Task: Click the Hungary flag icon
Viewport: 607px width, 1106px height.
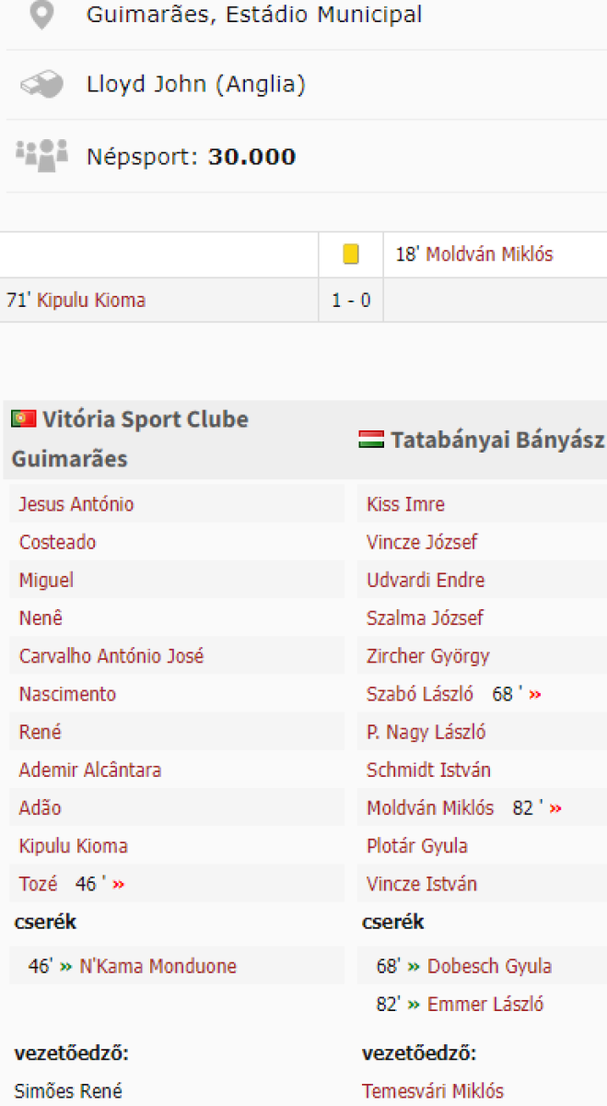Action: pos(370,440)
